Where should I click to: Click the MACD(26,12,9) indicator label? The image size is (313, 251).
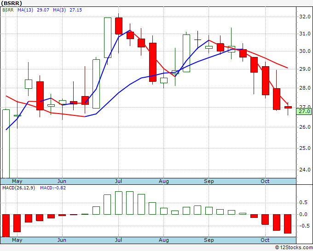point(18,188)
